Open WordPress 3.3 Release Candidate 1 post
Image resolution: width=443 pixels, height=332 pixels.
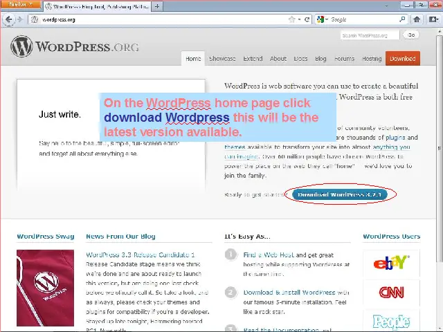coord(140,255)
